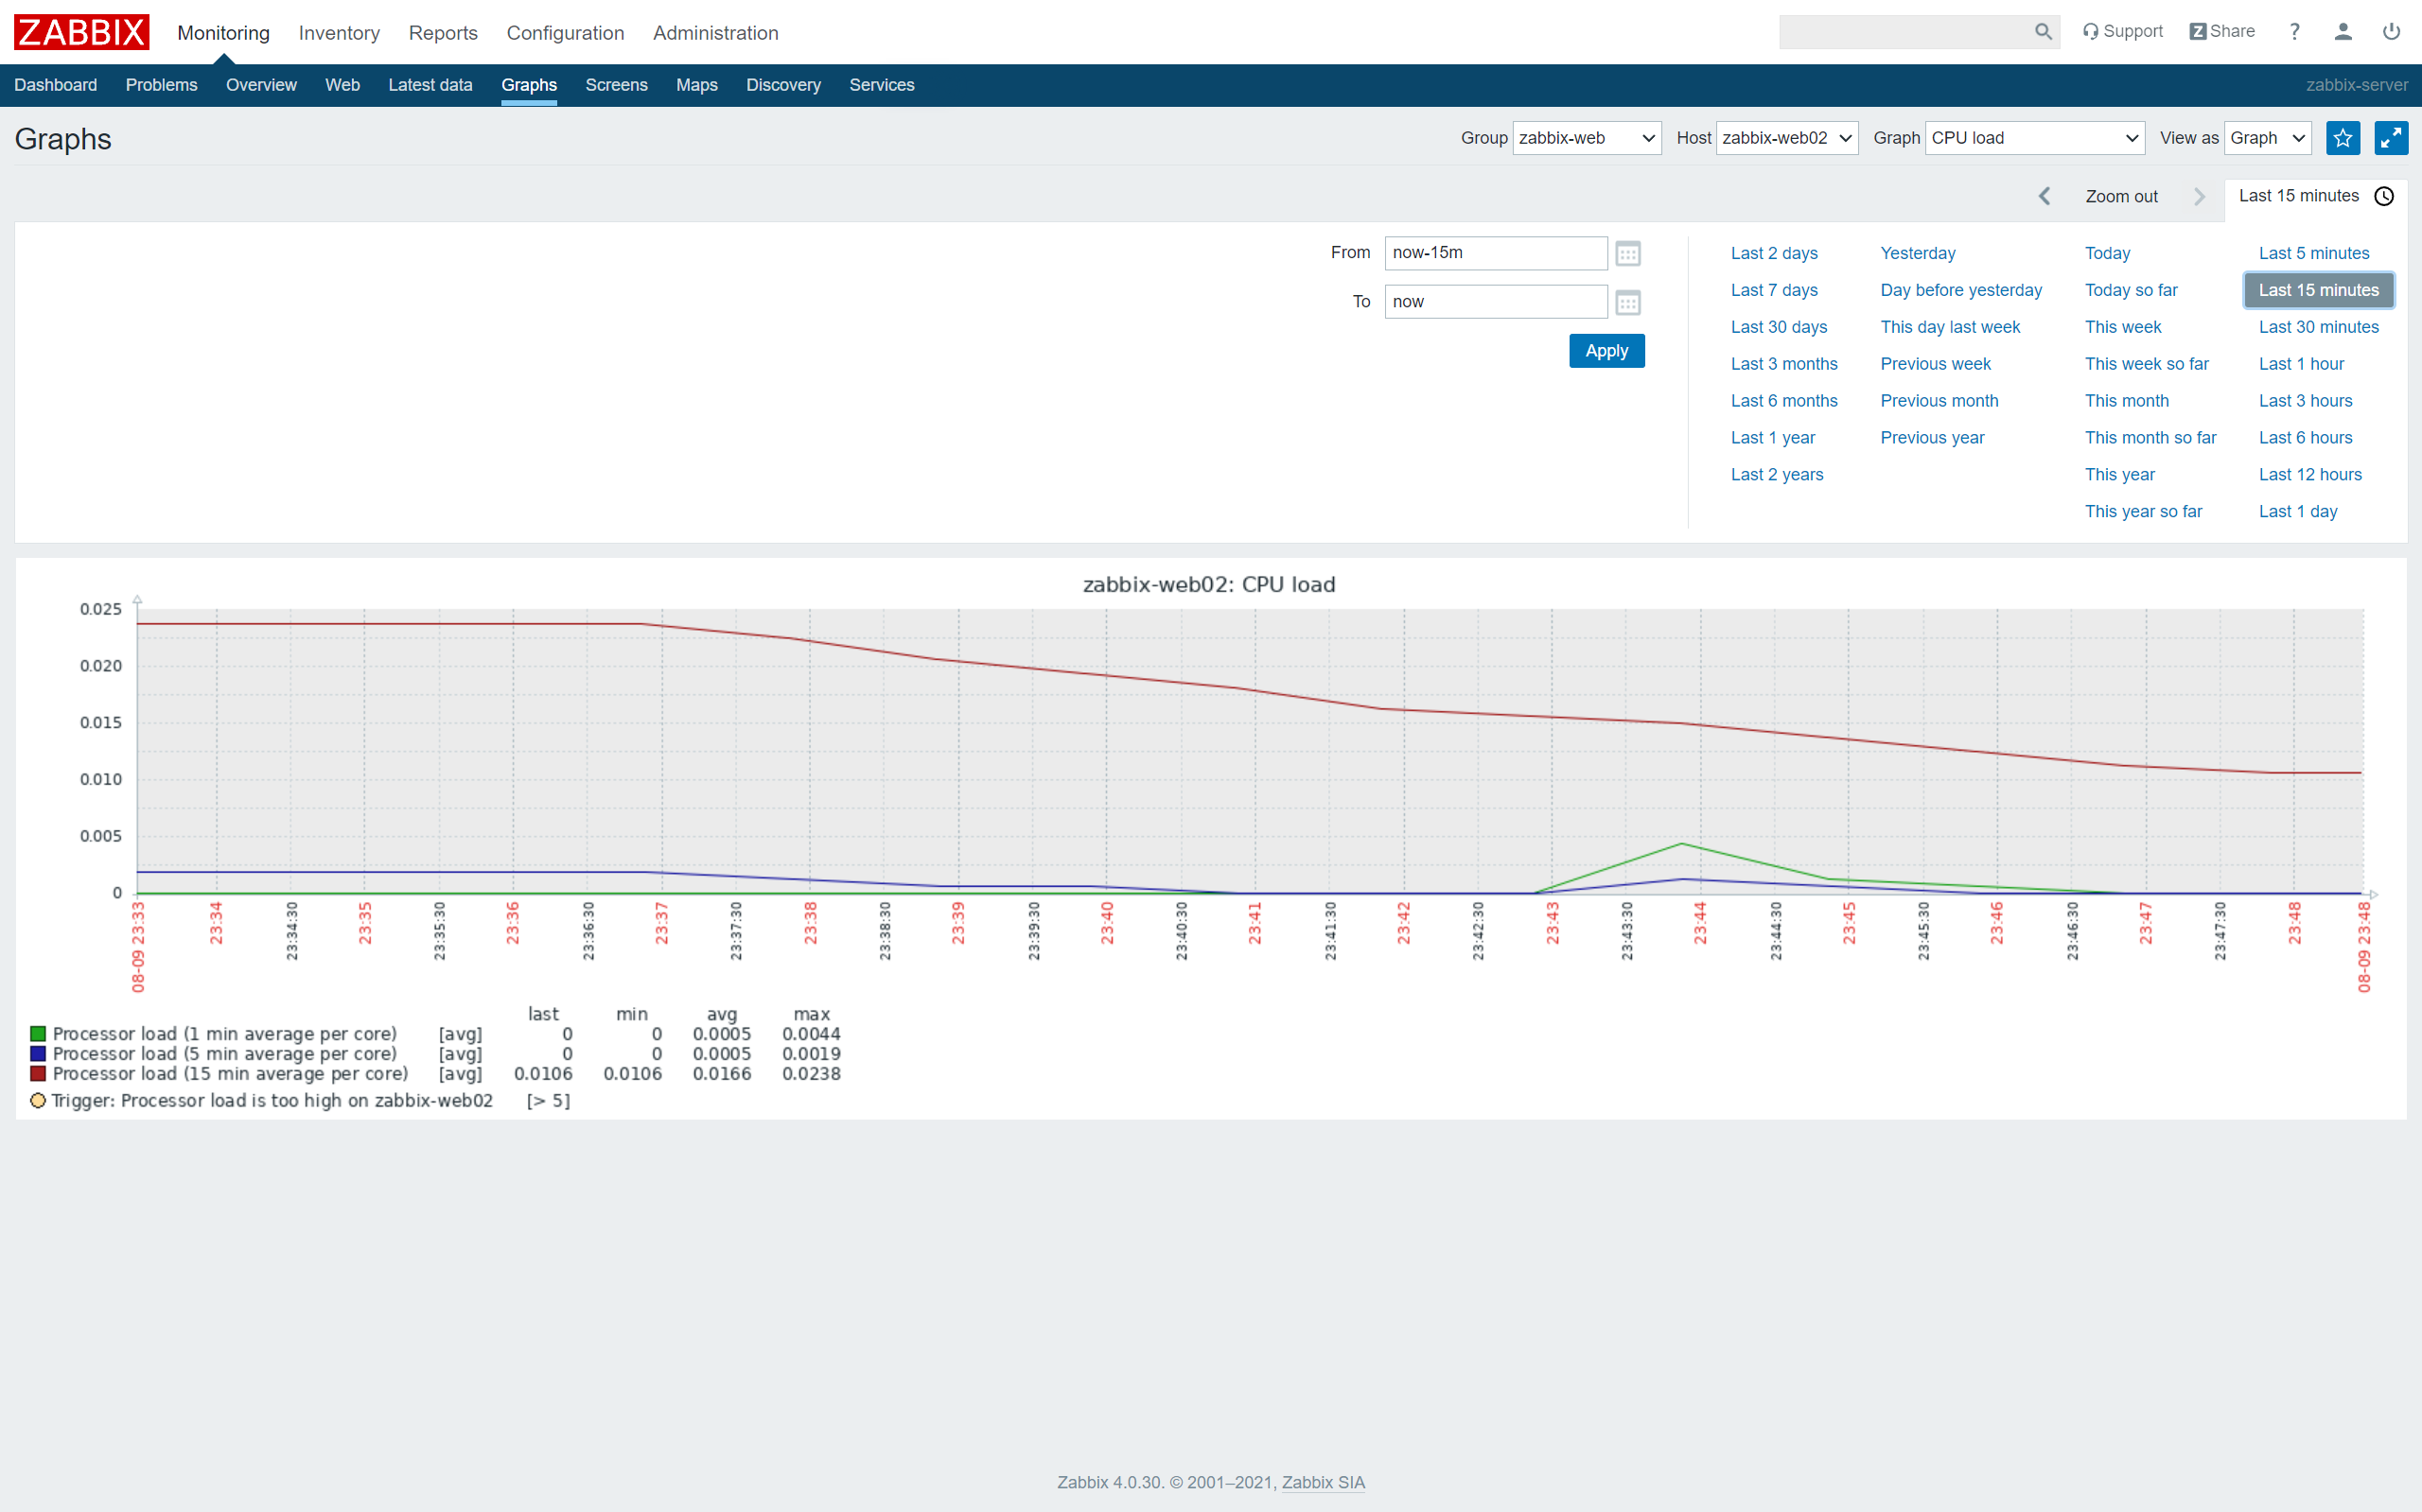Select Previous month range
This screenshot has width=2422, height=1512.
(1939, 402)
